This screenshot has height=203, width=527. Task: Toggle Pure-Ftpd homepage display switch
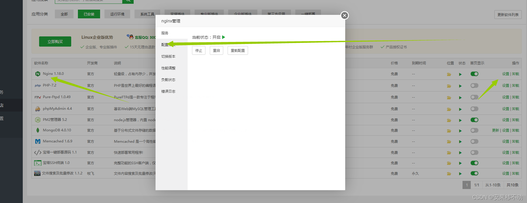[474, 97]
